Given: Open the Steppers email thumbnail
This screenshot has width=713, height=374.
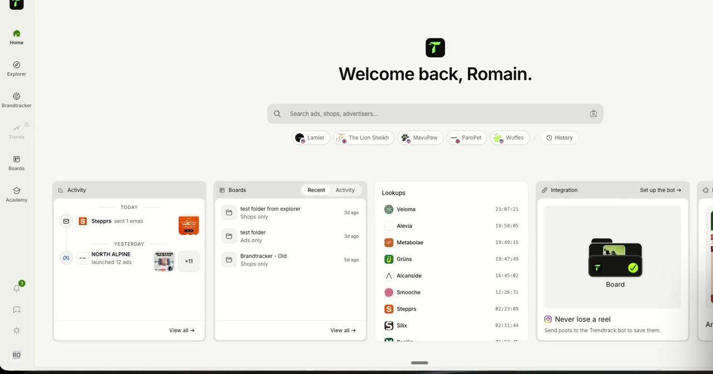Looking at the screenshot, I should (x=188, y=225).
